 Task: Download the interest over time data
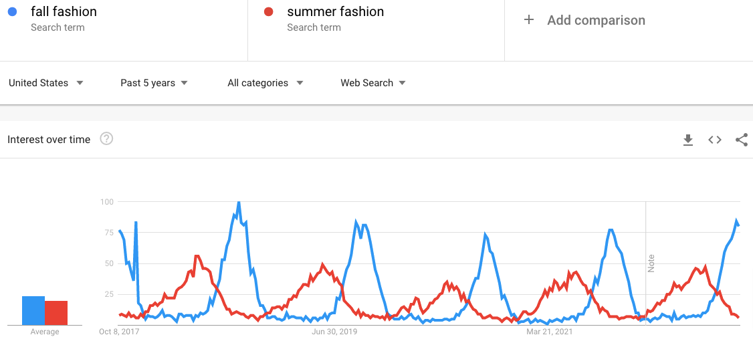[x=687, y=140]
